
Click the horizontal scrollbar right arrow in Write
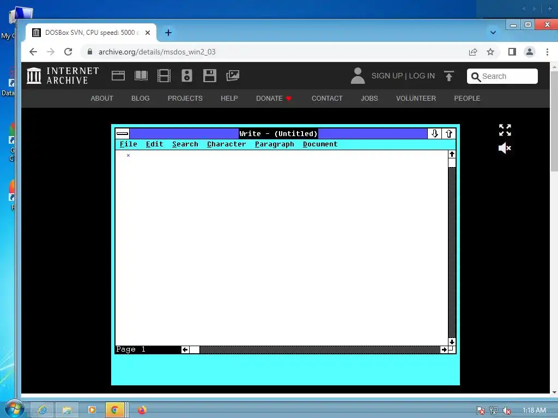[x=444, y=350]
